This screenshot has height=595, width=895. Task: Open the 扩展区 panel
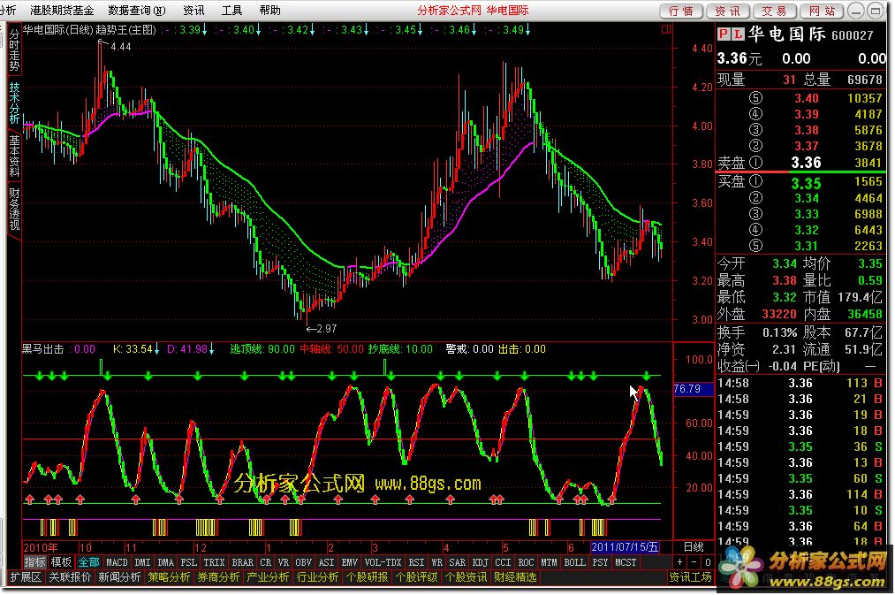[x=26, y=577]
